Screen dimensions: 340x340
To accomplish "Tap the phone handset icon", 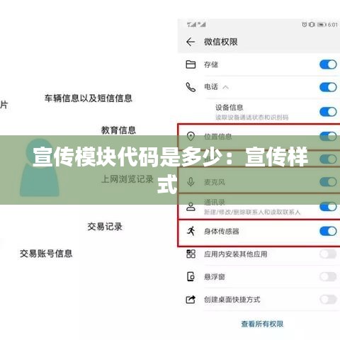I will click(191, 87).
